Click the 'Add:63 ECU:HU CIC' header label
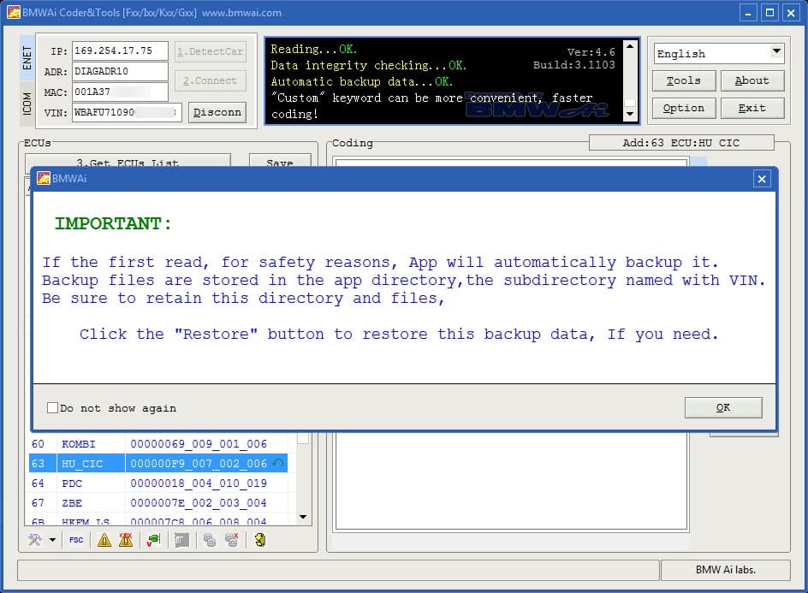808x593 pixels. [x=681, y=143]
